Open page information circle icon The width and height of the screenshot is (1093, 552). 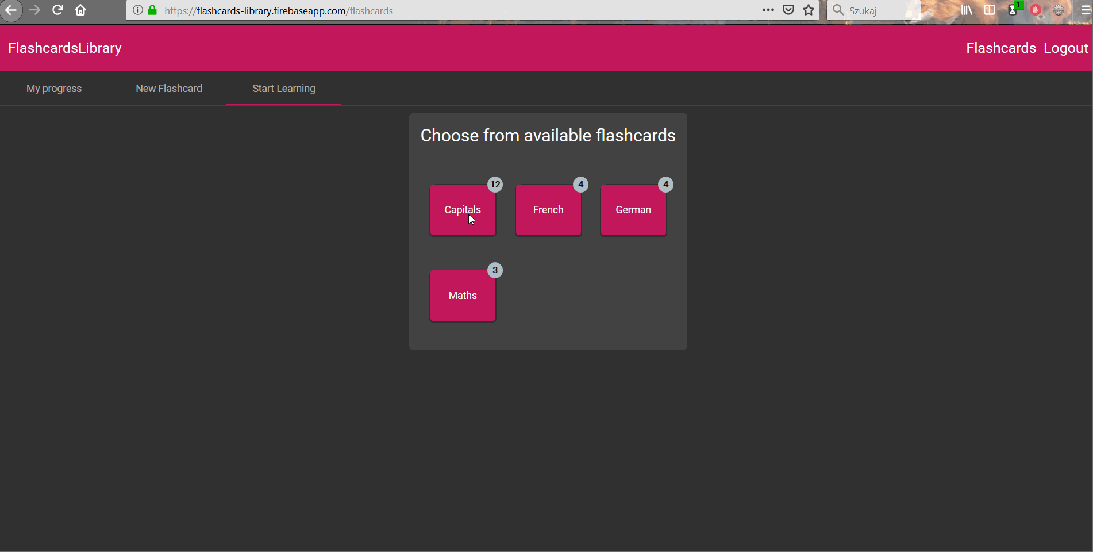pos(137,10)
